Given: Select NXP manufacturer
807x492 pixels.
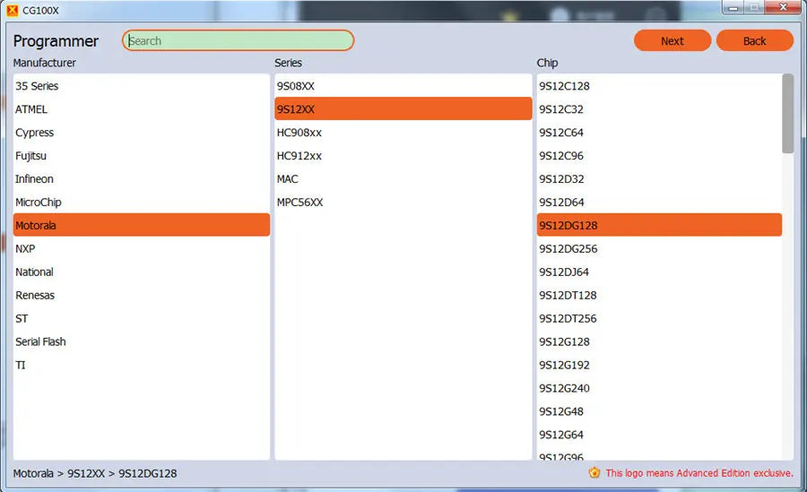Looking at the screenshot, I should pyautogui.click(x=142, y=248).
